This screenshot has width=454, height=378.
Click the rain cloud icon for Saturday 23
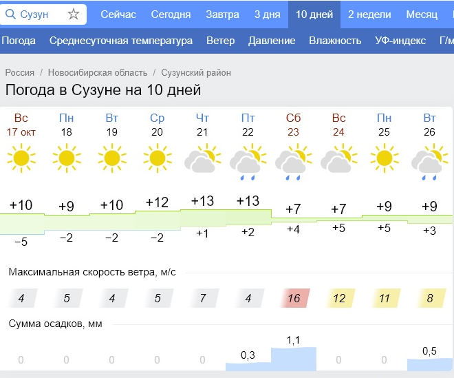pos(292,162)
